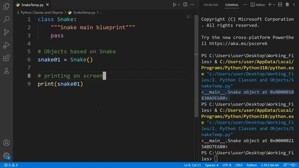The width and height of the screenshot is (299, 168).
Task: Open Run and Debug view
Action: [6, 45]
